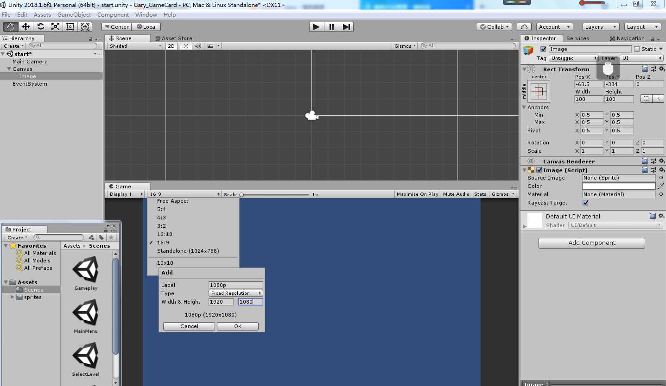This screenshot has width=666, height=386.
Task: Toggle Scene view audio speaker icon
Action: [x=198, y=46]
